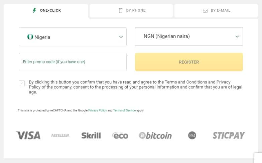262x163 pixels.
Task: Click the VISA payment logo
Action: point(28,135)
